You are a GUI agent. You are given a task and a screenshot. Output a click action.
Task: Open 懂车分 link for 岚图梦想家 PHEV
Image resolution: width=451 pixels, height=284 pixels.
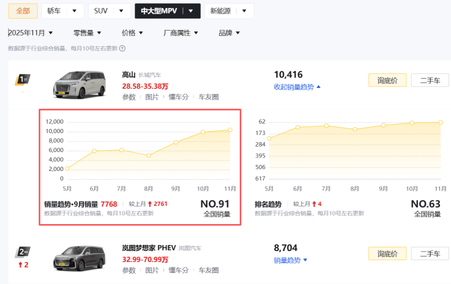point(178,270)
